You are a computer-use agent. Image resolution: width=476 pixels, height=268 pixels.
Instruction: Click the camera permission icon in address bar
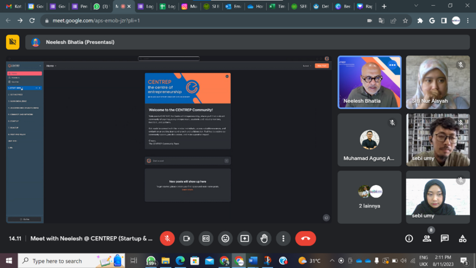(370, 20)
